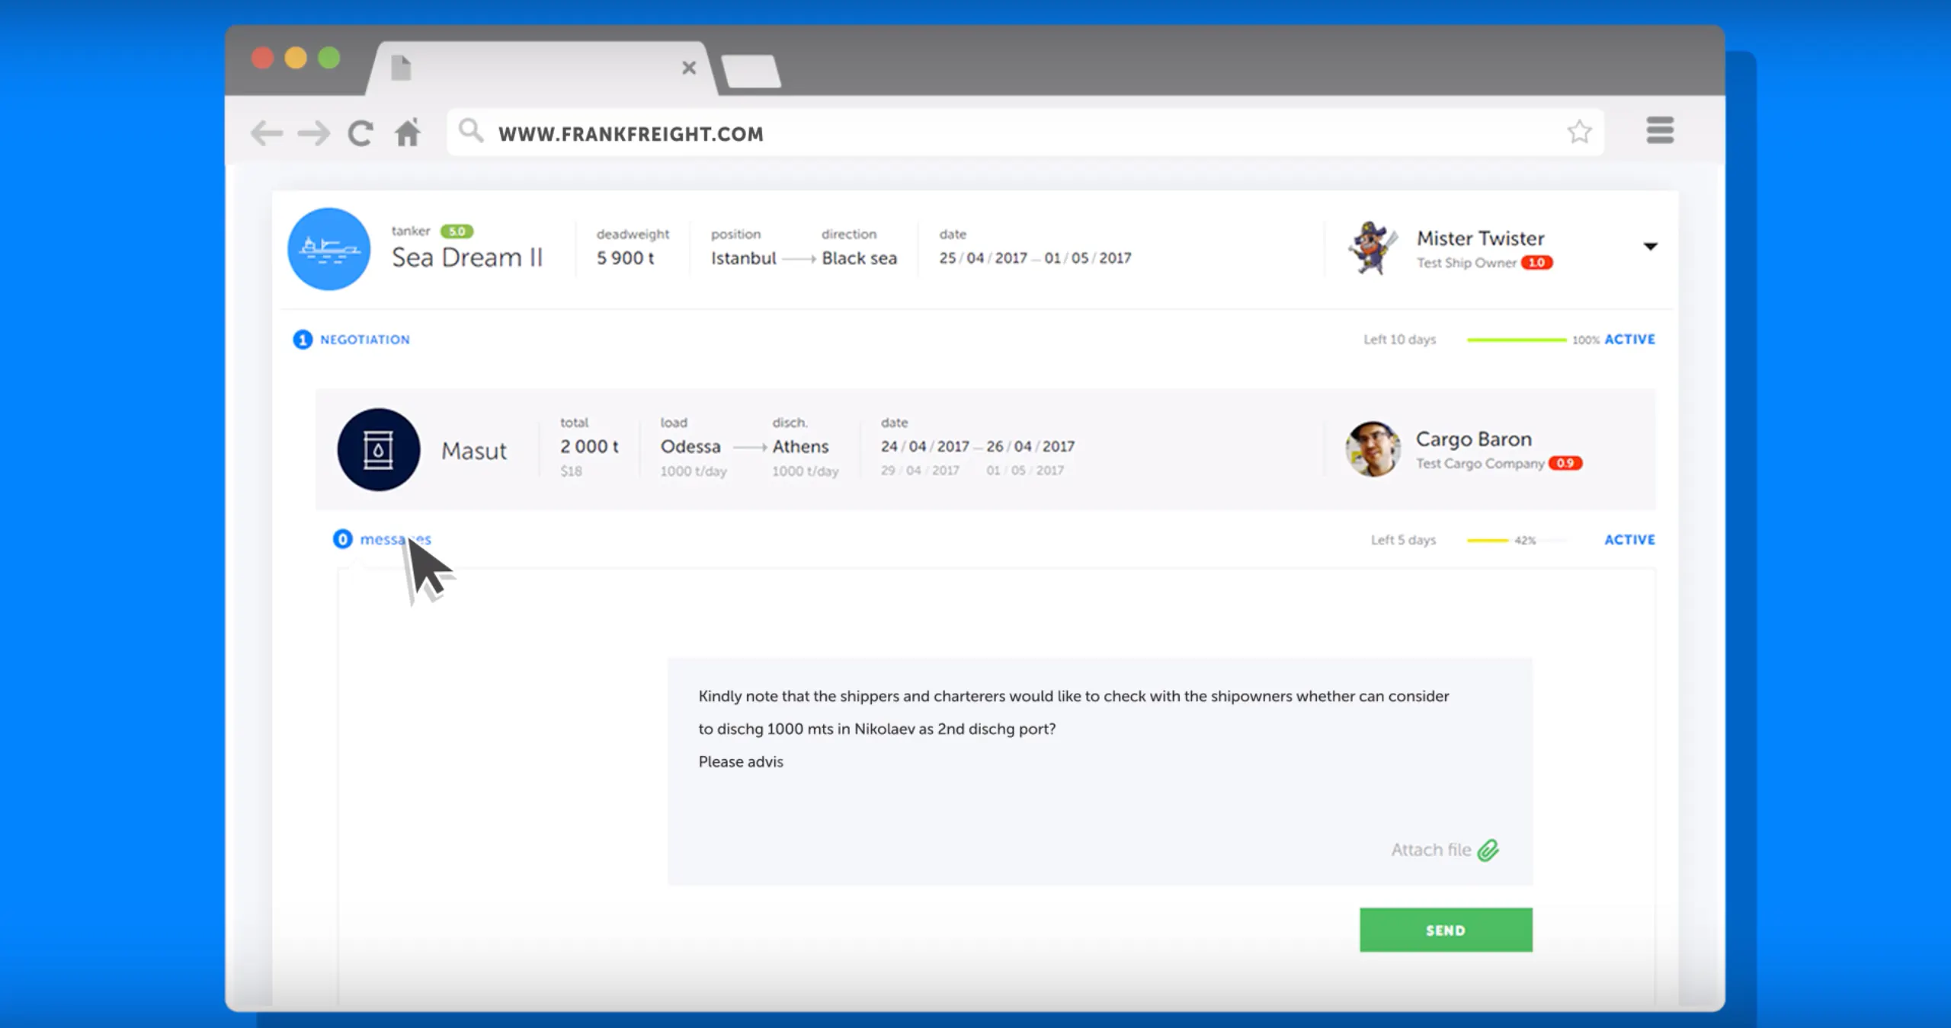Bookmark the page with the star icon

[1579, 132]
